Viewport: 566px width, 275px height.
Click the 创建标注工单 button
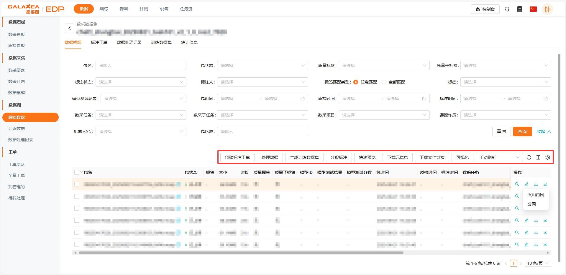tap(237, 157)
